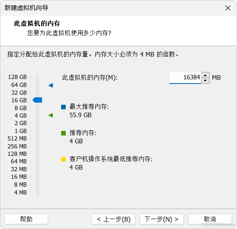Select the 256 MB slider label
The image size is (237, 229).
tap(17, 146)
